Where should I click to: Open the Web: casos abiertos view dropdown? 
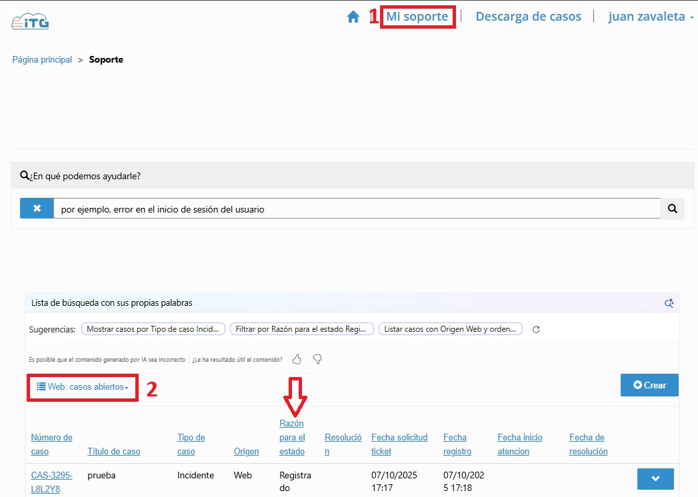(x=83, y=387)
